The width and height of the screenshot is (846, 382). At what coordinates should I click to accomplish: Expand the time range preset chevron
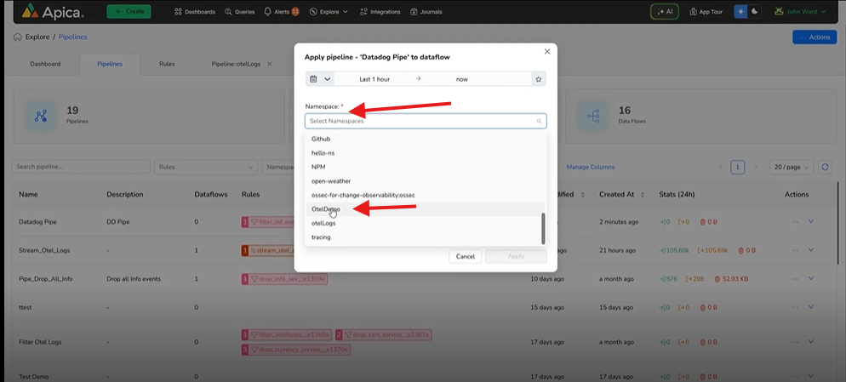tap(328, 79)
